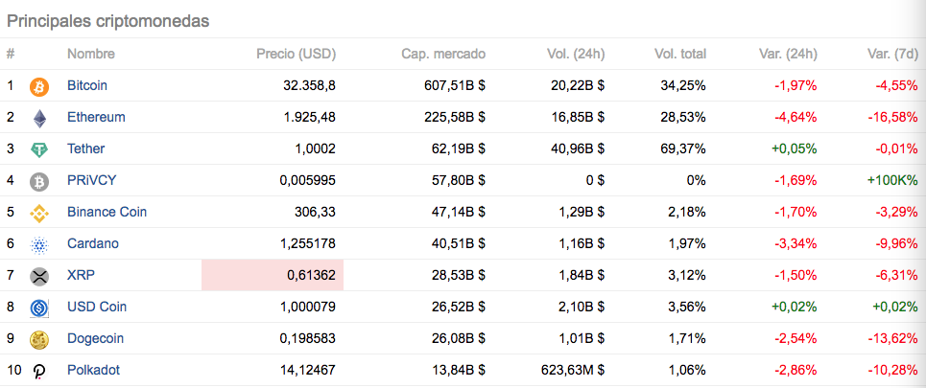Sort by the Nombre column header

point(91,55)
